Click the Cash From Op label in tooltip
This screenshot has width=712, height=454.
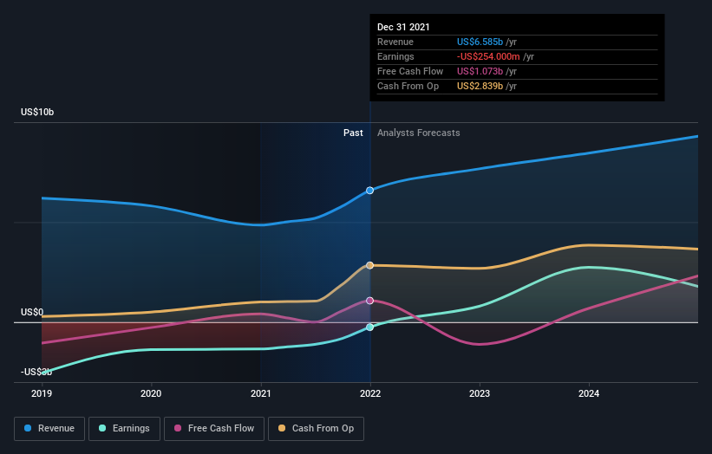click(x=408, y=86)
